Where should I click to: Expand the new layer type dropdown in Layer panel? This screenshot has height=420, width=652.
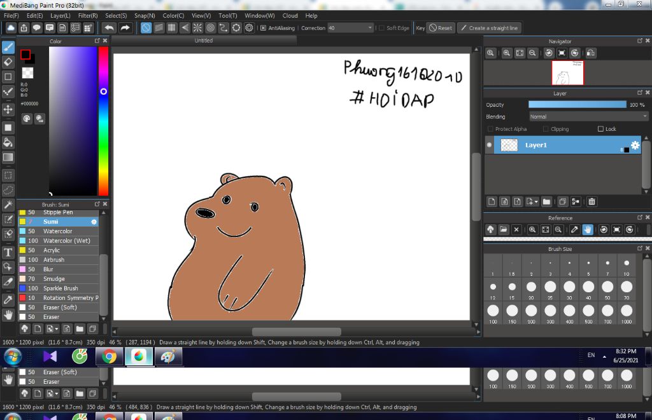[536, 201]
